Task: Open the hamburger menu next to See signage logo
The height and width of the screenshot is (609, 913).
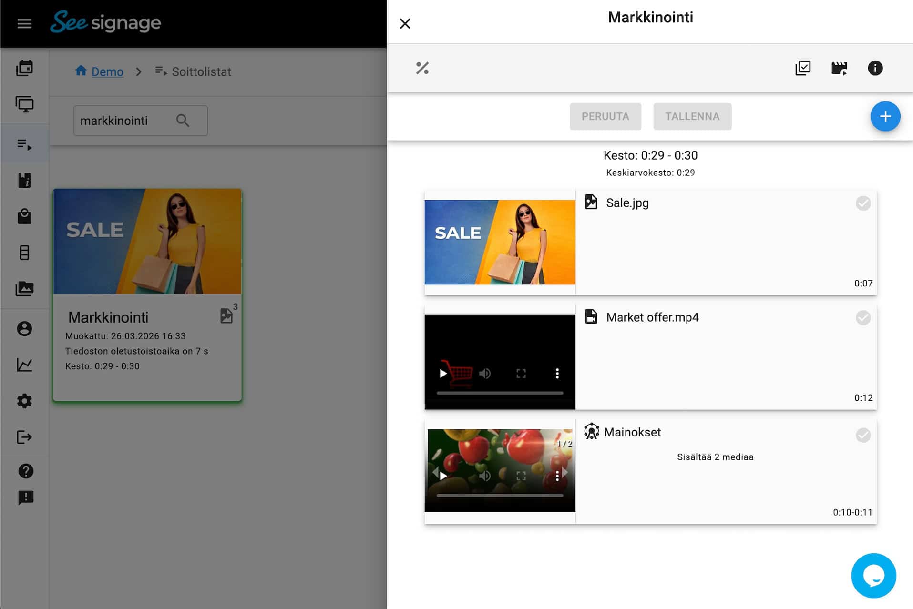Action: coord(24,23)
